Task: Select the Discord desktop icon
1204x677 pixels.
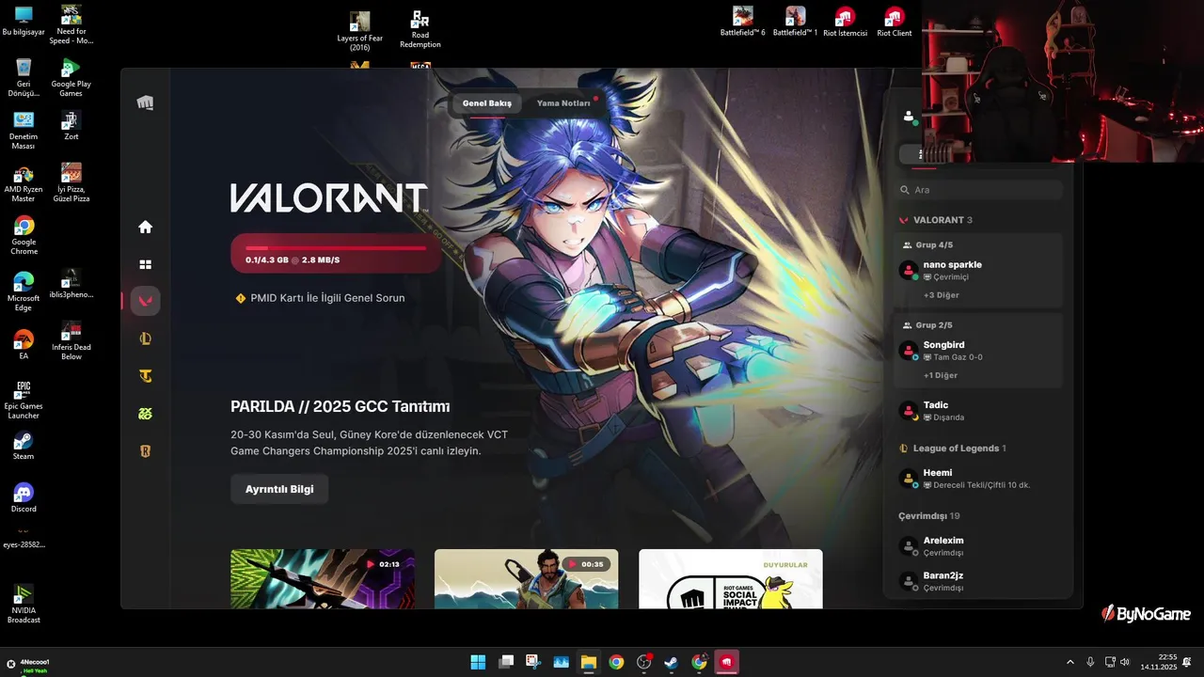Action: click(24, 498)
